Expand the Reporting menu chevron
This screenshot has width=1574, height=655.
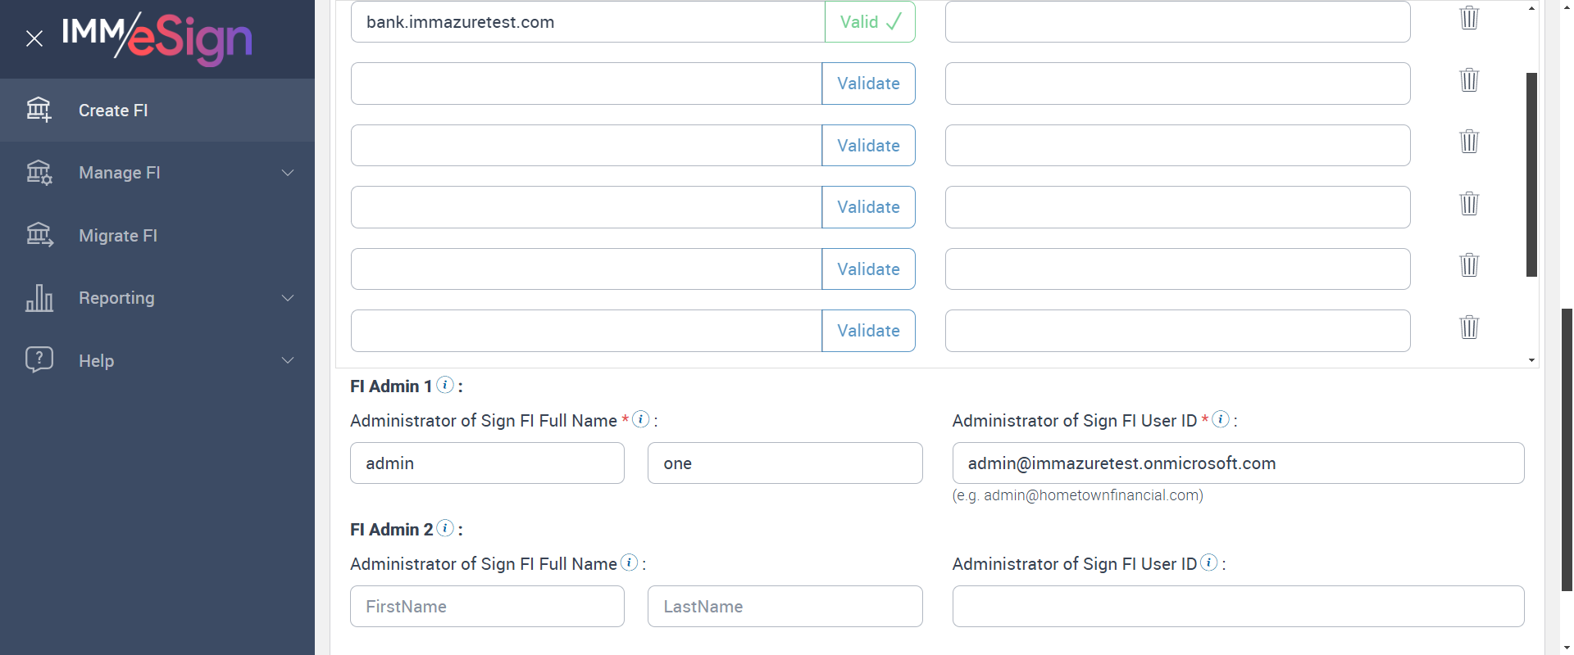288,298
